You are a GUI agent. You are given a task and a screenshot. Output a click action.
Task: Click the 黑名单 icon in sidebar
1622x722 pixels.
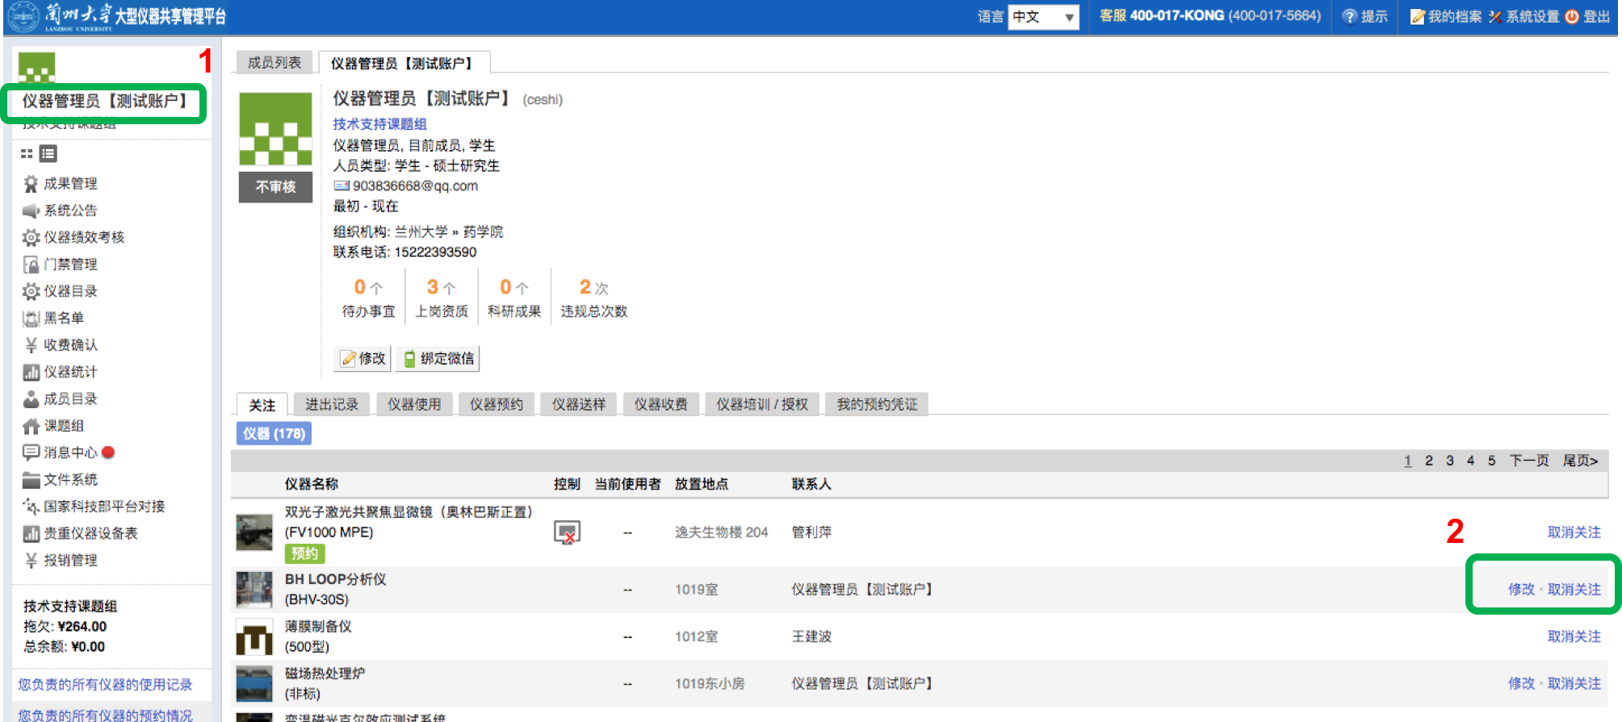point(31,318)
